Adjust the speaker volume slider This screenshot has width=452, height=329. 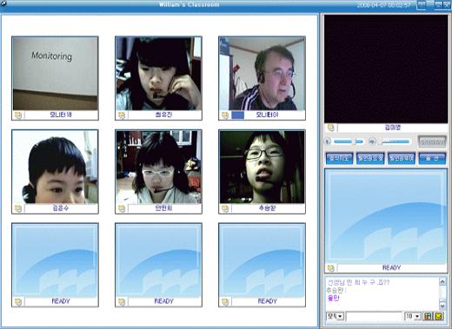point(395,141)
